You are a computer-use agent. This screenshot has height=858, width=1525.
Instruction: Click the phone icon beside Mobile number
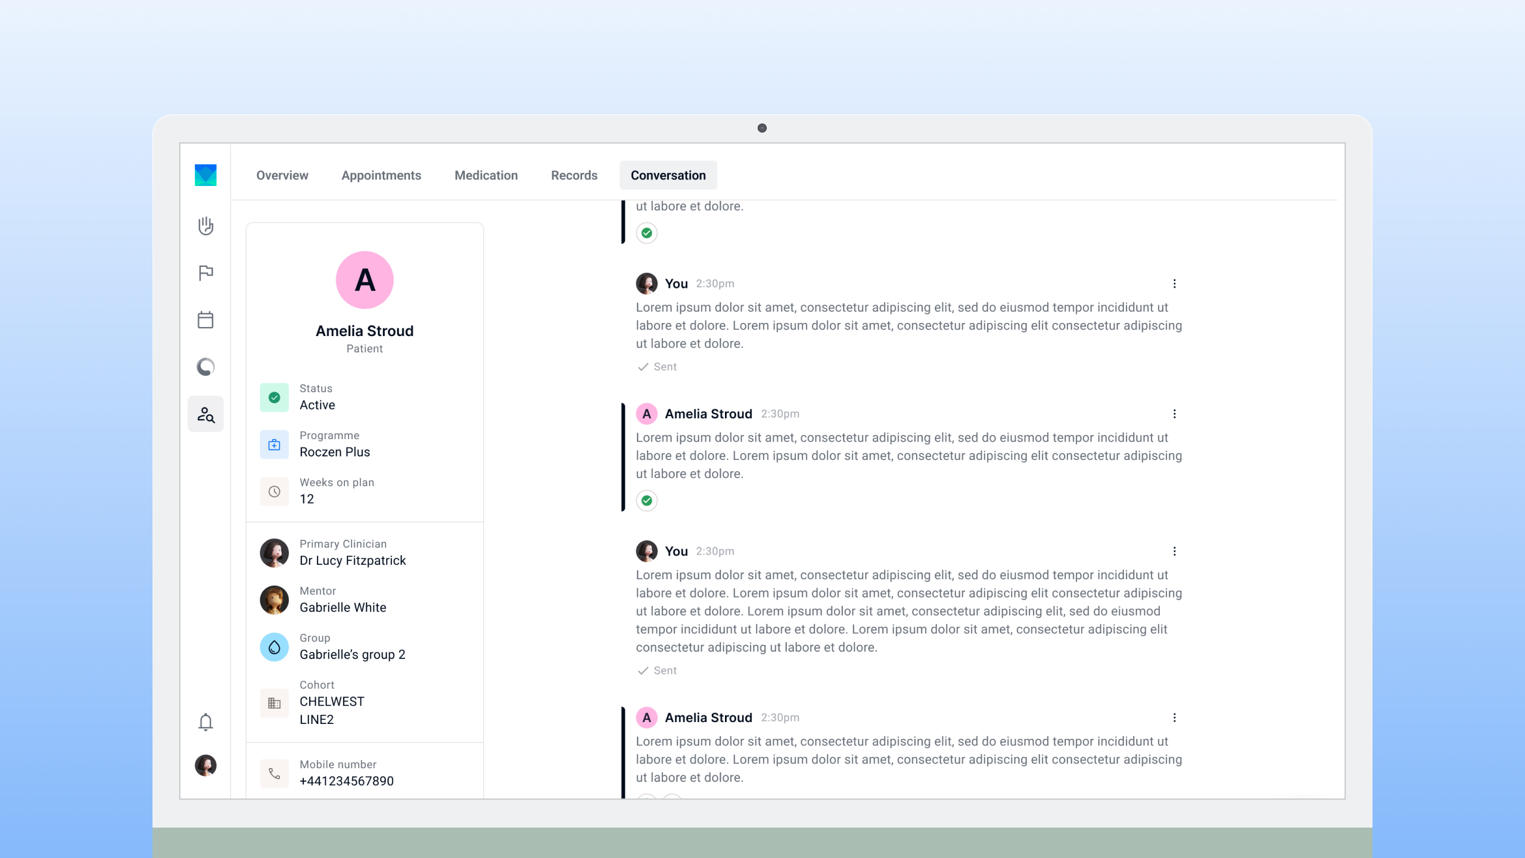(274, 773)
